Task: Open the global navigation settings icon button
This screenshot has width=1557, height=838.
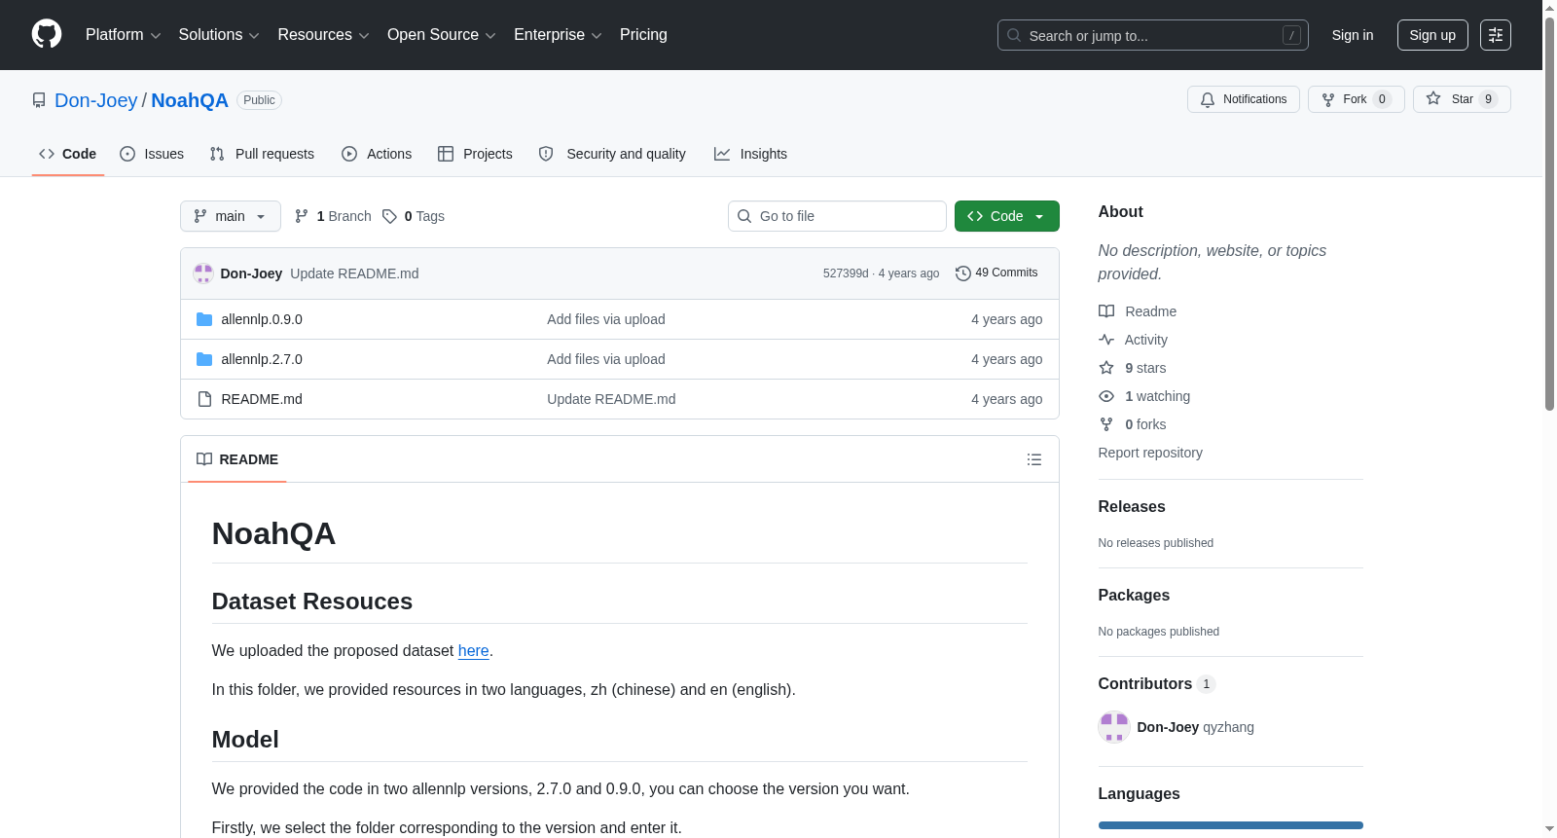Action: tap(1496, 35)
